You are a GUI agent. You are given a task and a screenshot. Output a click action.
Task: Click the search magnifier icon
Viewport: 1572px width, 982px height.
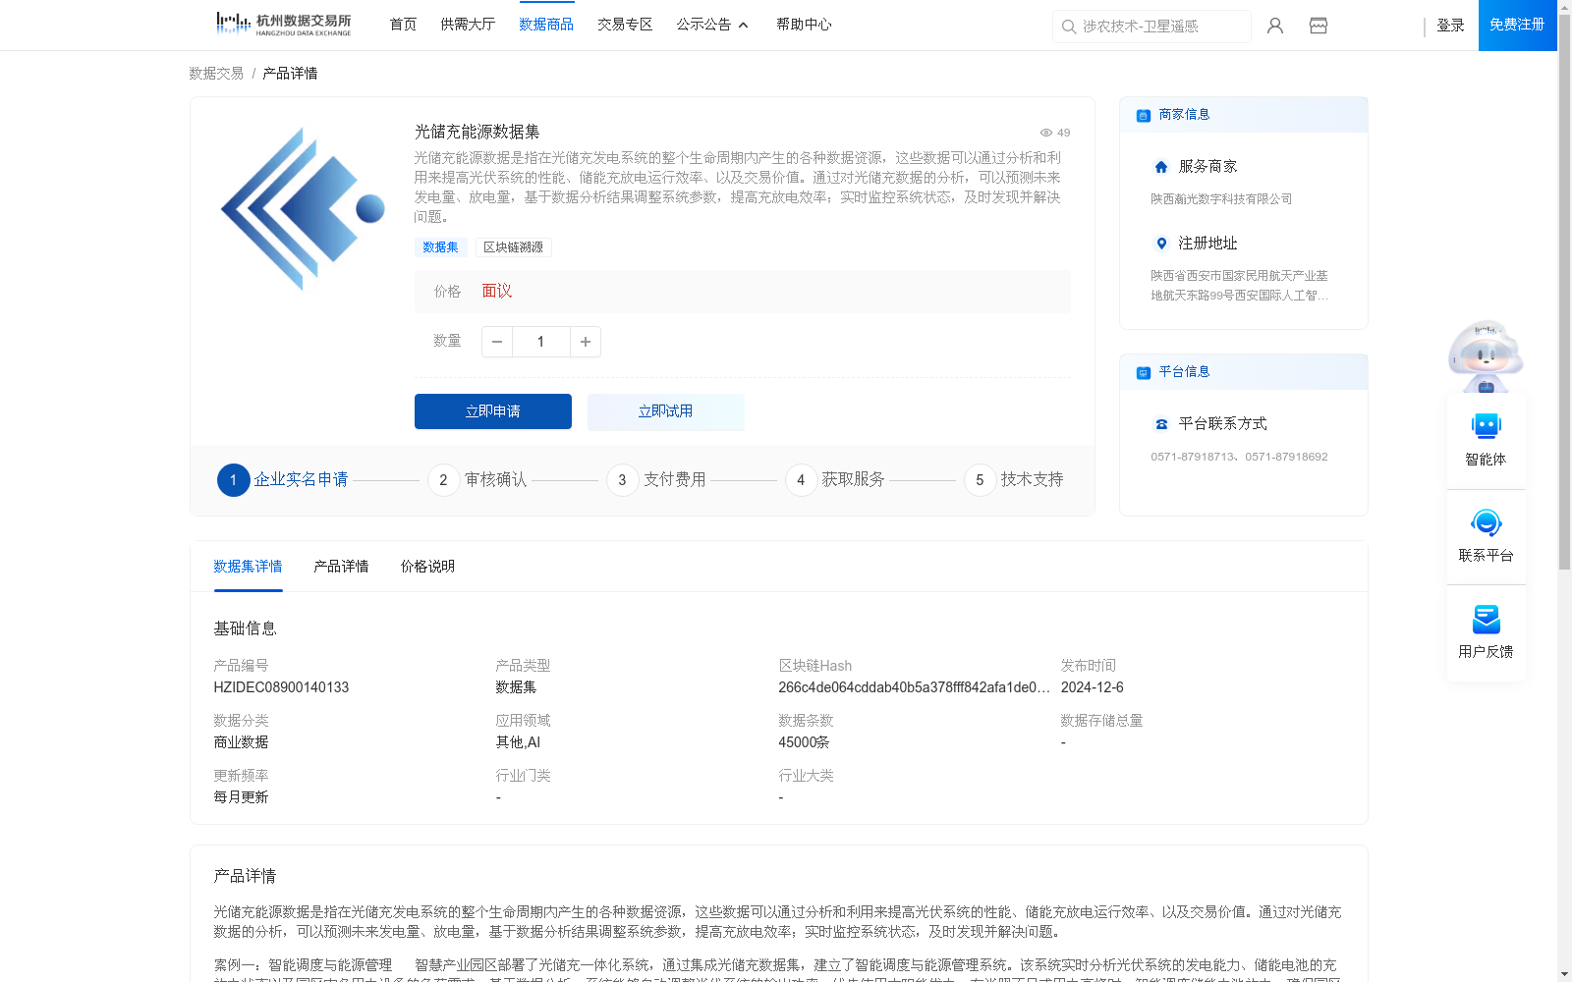click(1069, 27)
